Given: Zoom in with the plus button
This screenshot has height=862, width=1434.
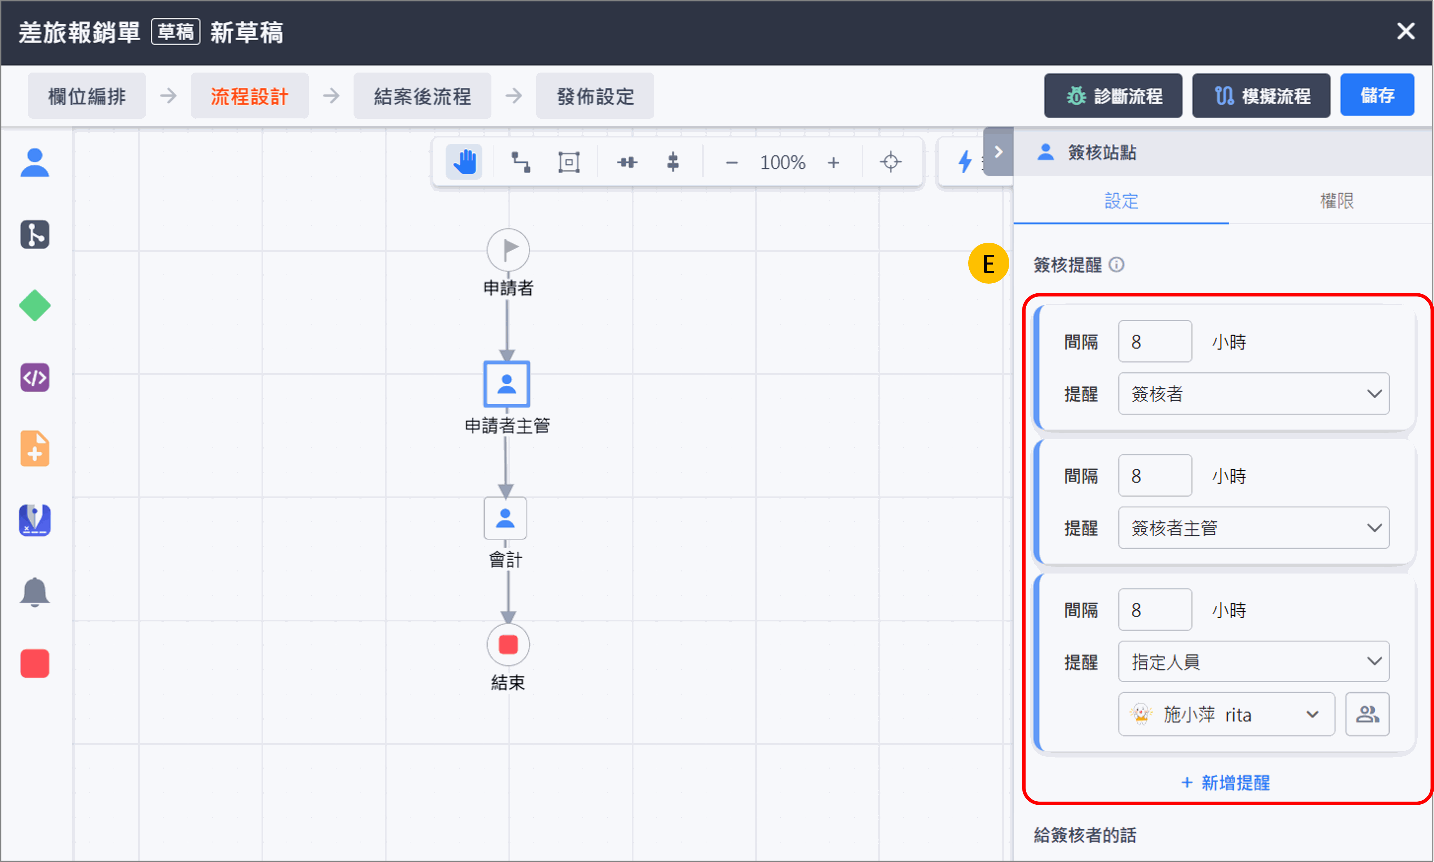Looking at the screenshot, I should [833, 162].
